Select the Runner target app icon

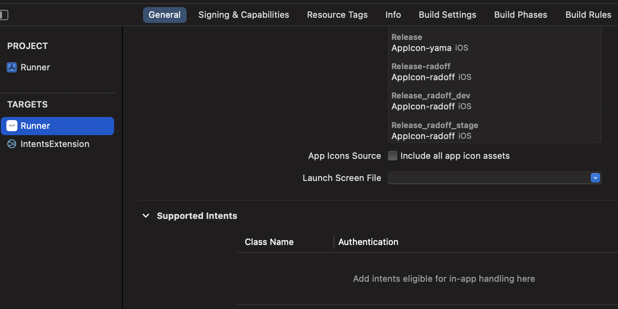pyautogui.click(x=12, y=126)
